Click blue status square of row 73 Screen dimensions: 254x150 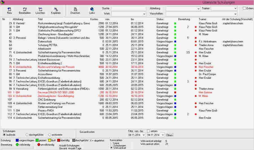(x=175, y=56)
